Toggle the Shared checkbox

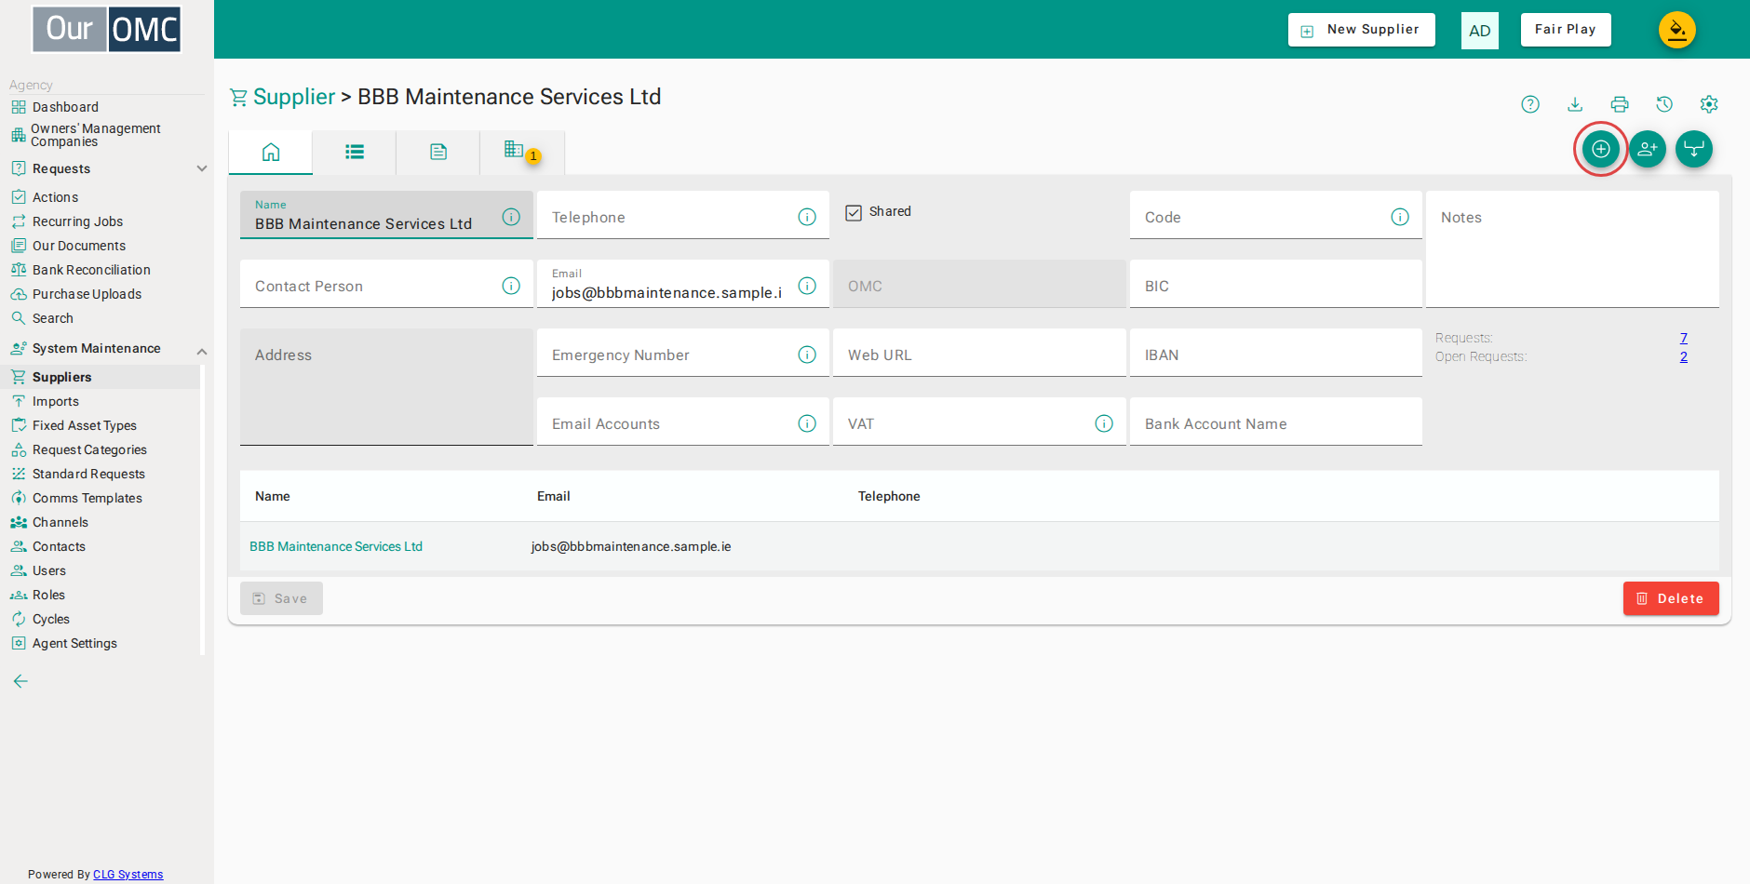coord(854,212)
